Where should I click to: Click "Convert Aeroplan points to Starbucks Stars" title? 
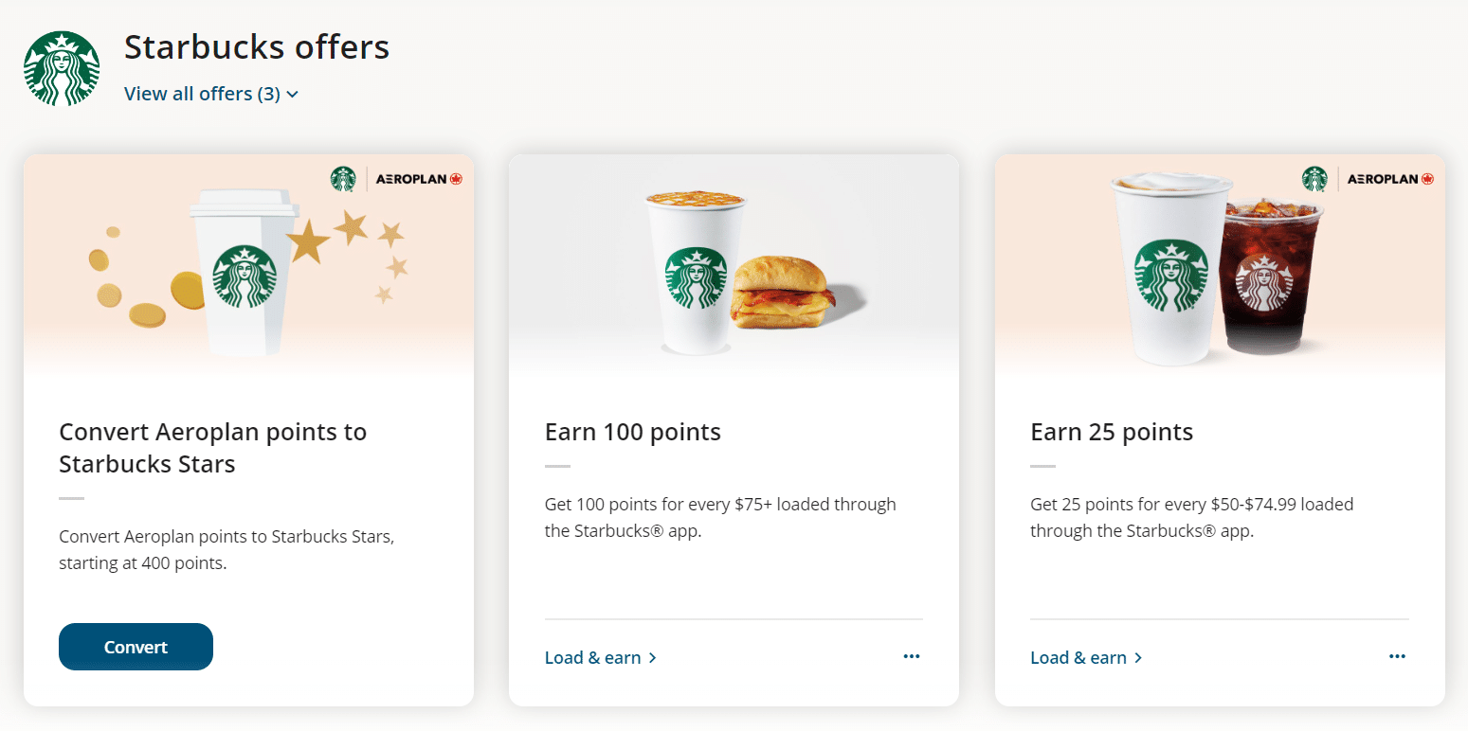click(212, 448)
